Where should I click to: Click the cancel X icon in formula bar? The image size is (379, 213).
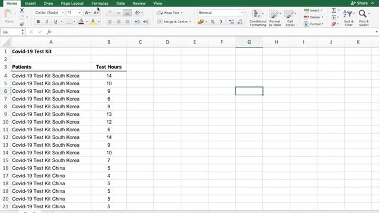[x=31, y=32]
